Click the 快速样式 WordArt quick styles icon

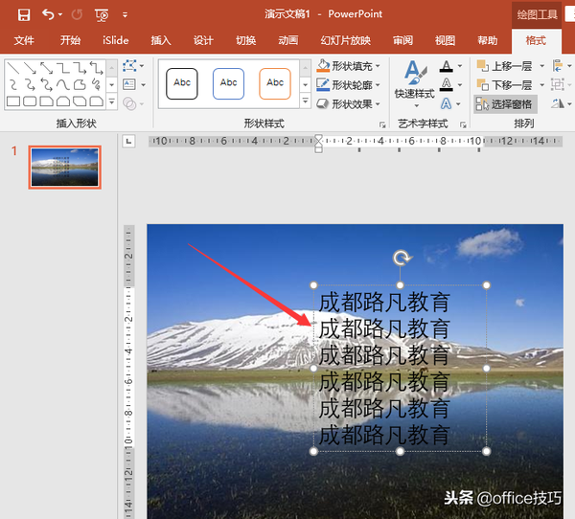point(414,79)
